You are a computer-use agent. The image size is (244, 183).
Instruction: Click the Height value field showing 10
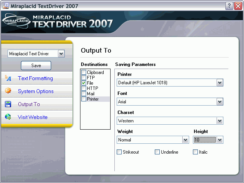tap(205, 140)
